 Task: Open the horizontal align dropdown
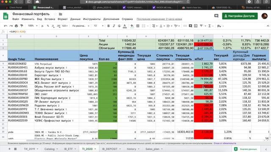[155, 26]
